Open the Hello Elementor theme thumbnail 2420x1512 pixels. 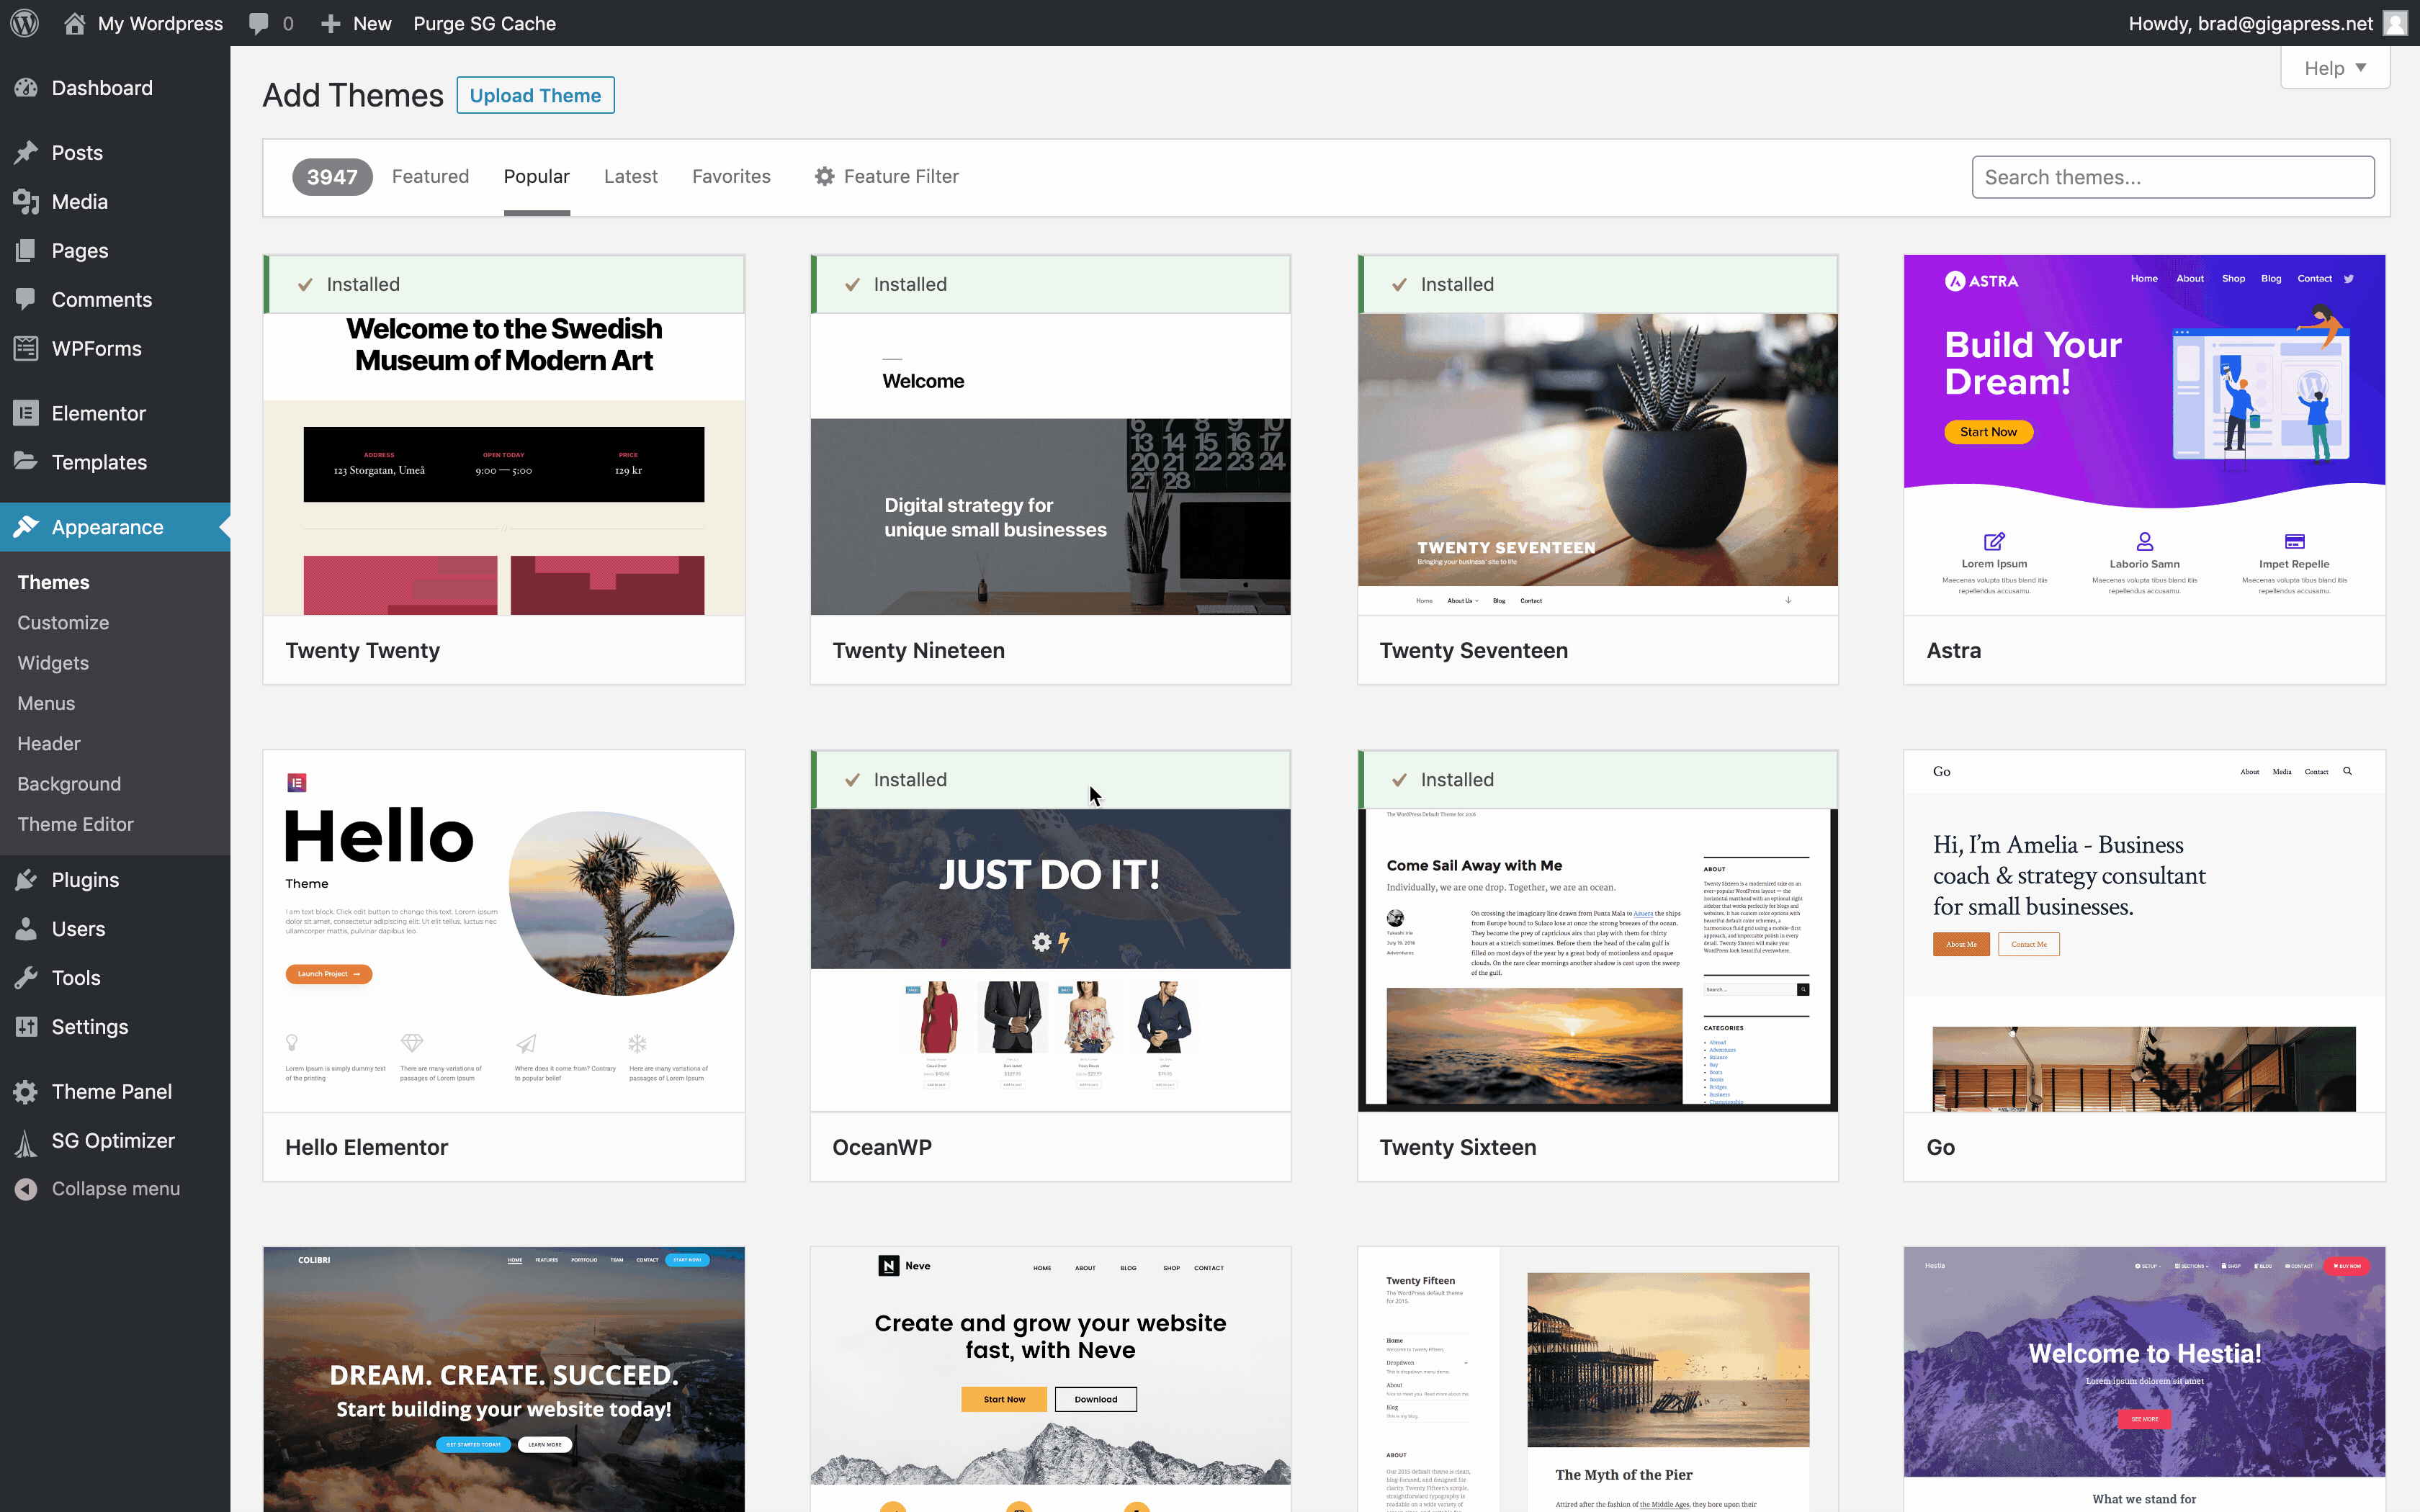click(x=504, y=931)
